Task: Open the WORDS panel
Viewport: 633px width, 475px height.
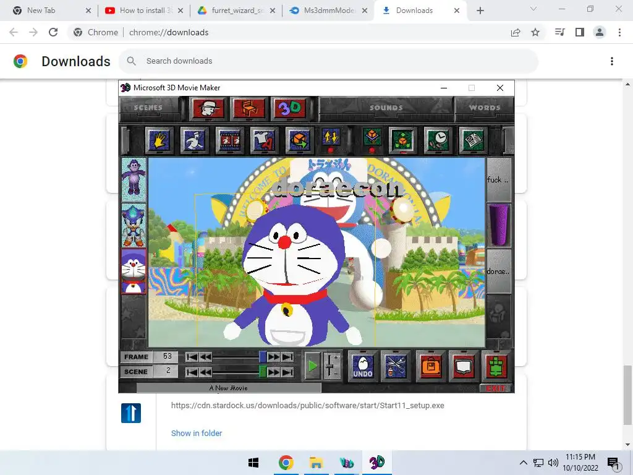Action: (485, 108)
